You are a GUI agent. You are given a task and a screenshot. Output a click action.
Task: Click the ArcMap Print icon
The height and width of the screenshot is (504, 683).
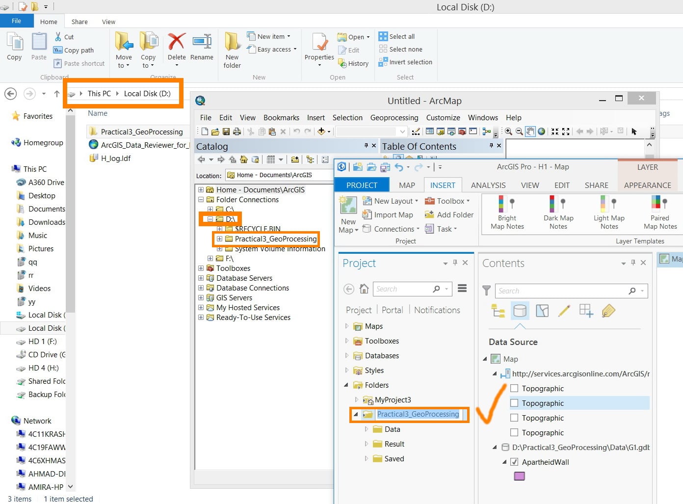point(237,132)
